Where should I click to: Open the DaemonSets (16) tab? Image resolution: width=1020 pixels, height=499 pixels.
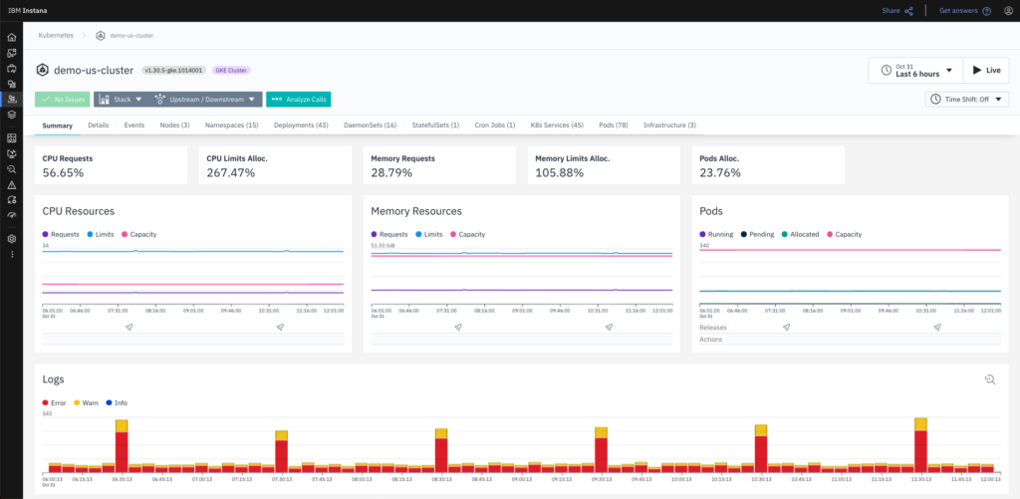coord(371,125)
